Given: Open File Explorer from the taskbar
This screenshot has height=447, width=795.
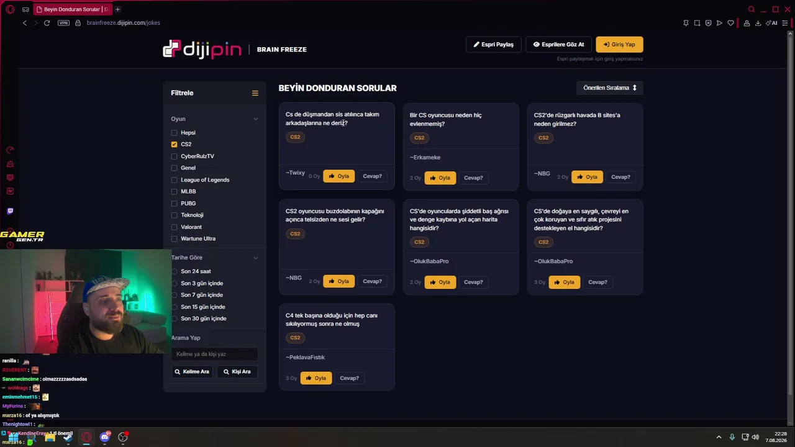Looking at the screenshot, I should (50, 437).
